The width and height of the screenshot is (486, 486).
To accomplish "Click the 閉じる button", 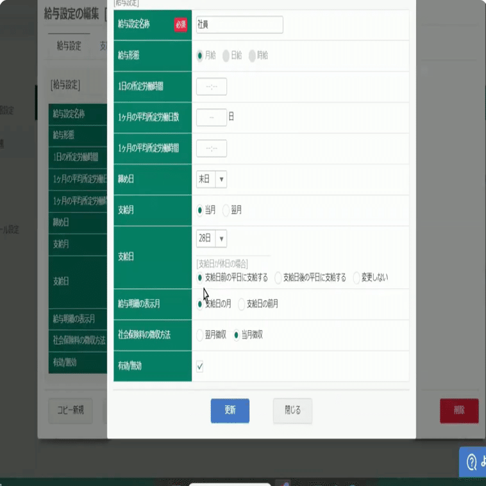I will (x=292, y=410).
